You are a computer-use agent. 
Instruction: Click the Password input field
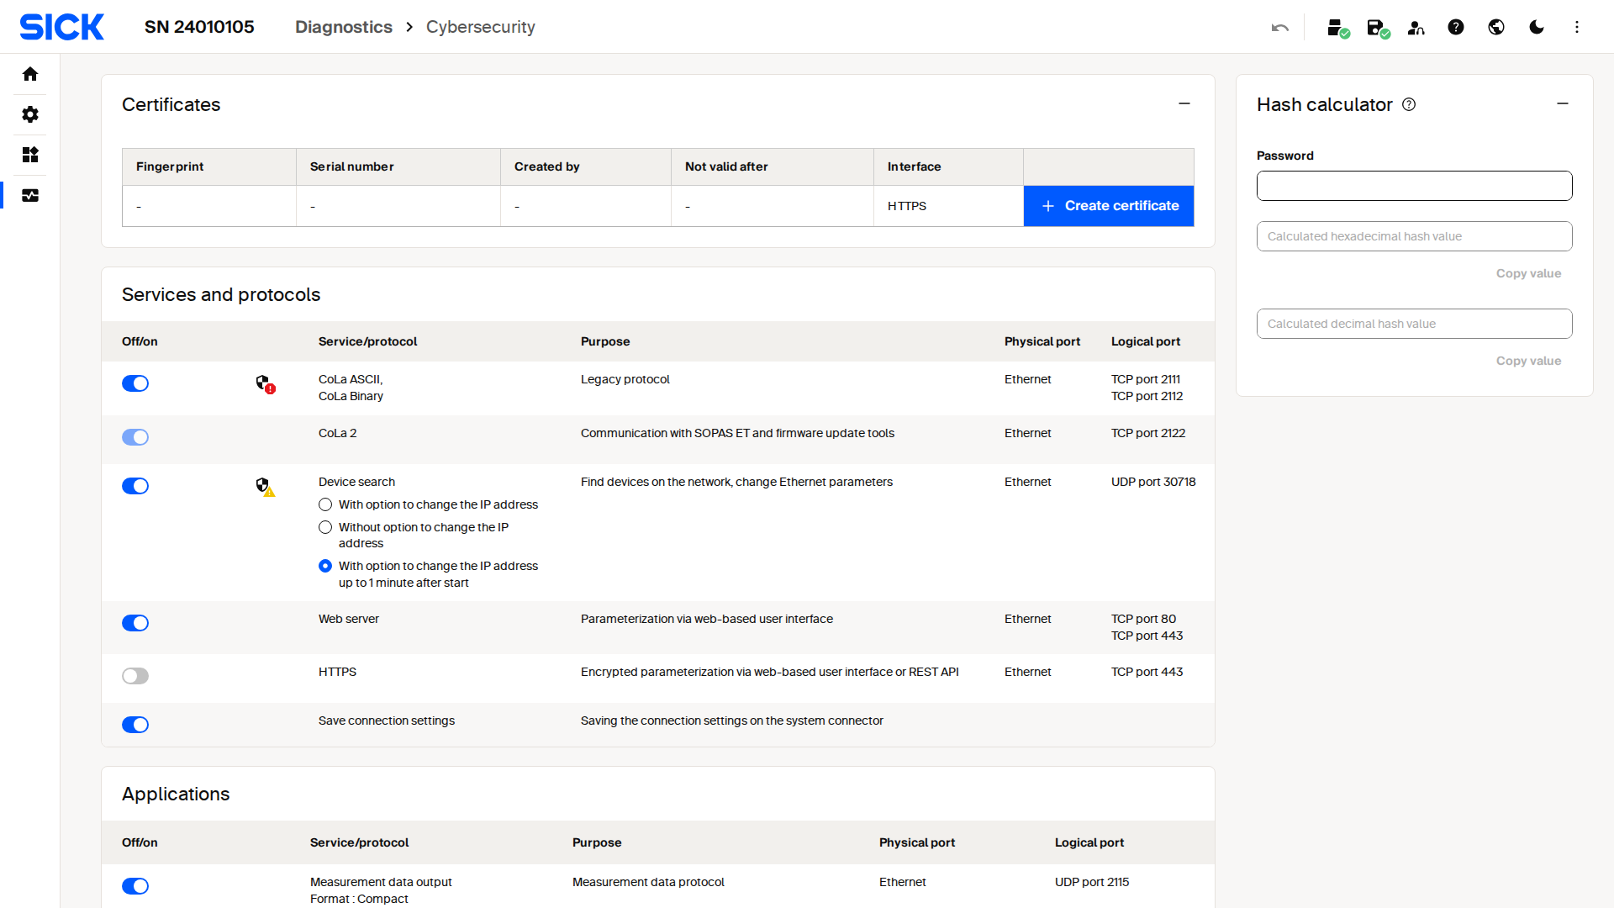(x=1415, y=186)
